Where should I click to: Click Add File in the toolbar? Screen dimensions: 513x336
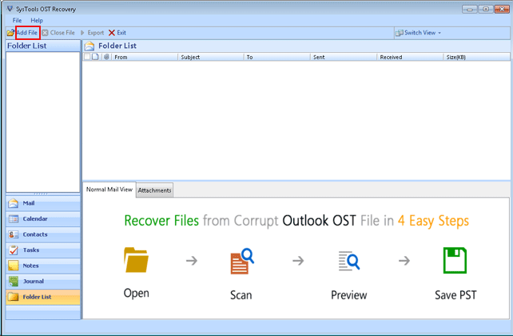click(27, 33)
